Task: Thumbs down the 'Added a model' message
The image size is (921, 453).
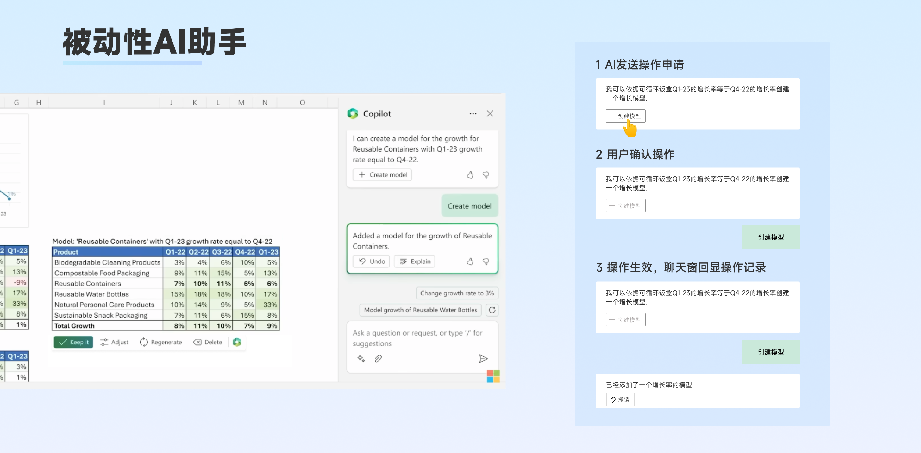Action: pyautogui.click(x=486, y=262)
